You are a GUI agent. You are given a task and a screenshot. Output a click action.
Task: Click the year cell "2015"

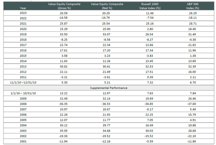tap(23, 56)
